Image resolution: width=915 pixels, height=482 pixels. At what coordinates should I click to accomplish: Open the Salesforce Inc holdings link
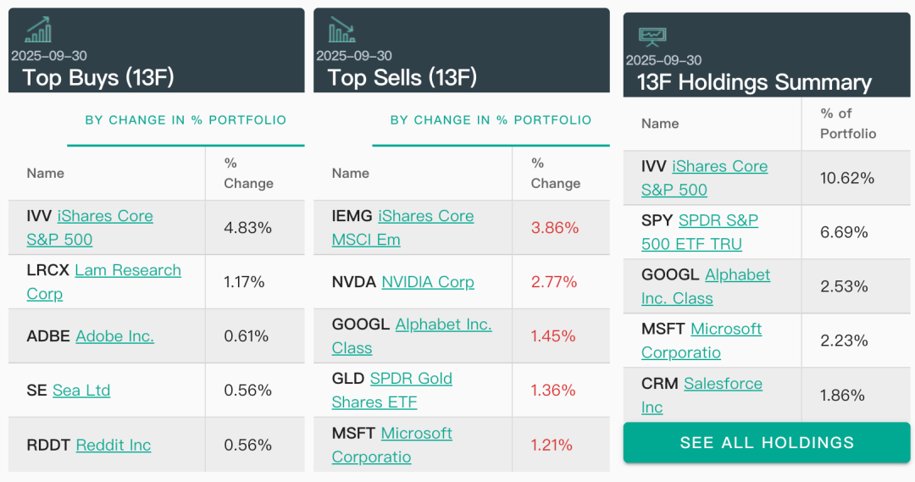coord(723,384)
